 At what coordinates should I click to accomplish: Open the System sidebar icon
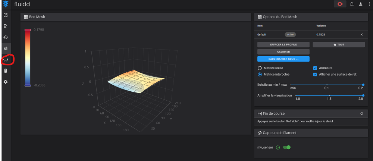(6, 71)
